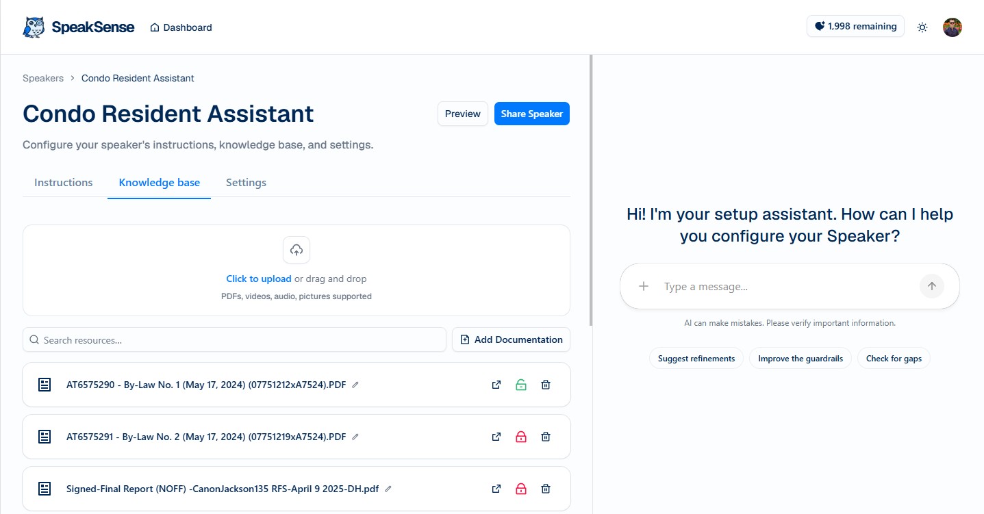
Task: Click the cloud upload icon
Action: 297,250
